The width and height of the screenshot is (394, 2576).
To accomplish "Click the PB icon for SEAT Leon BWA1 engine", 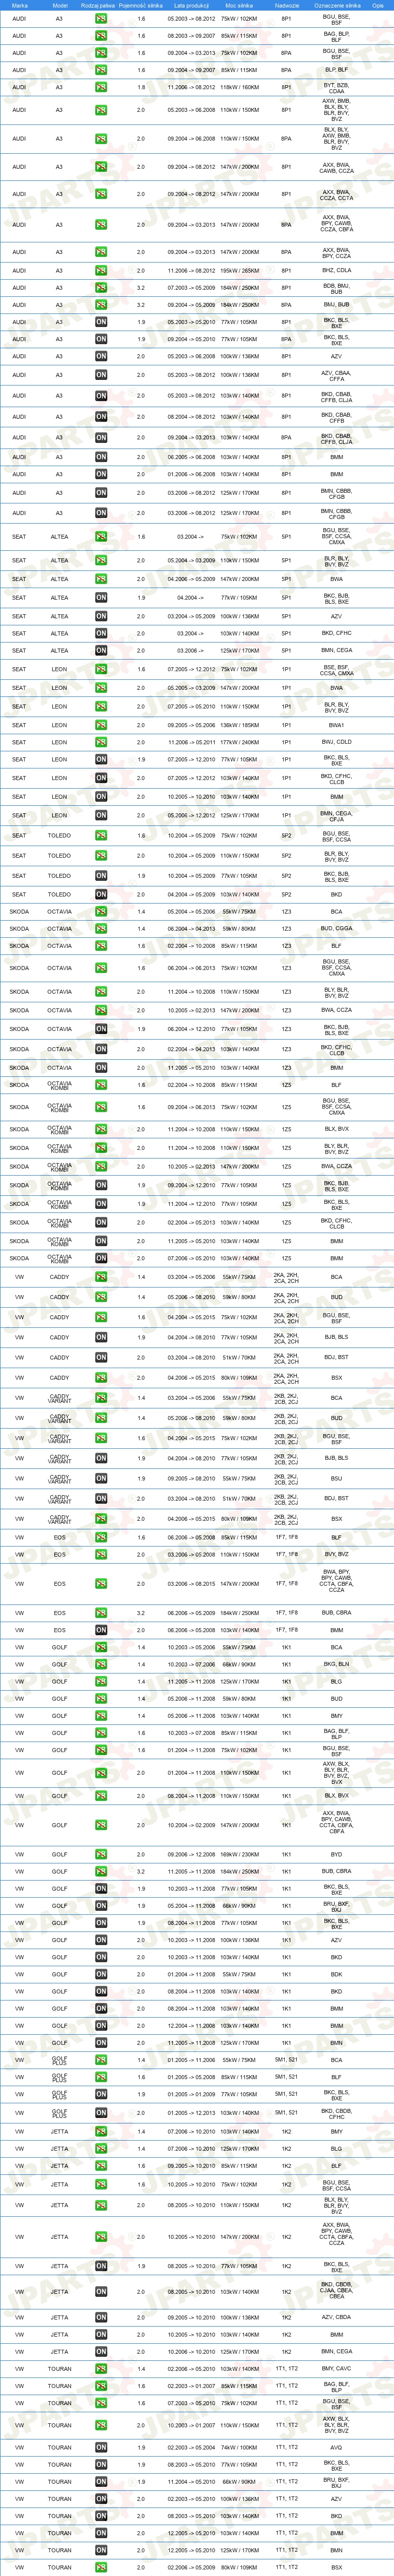I will [x=101, y=725].
